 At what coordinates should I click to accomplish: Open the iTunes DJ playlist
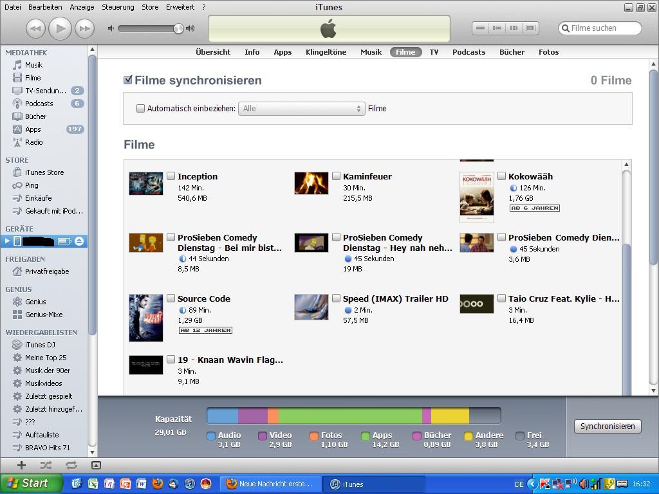[x=40, y=345]
